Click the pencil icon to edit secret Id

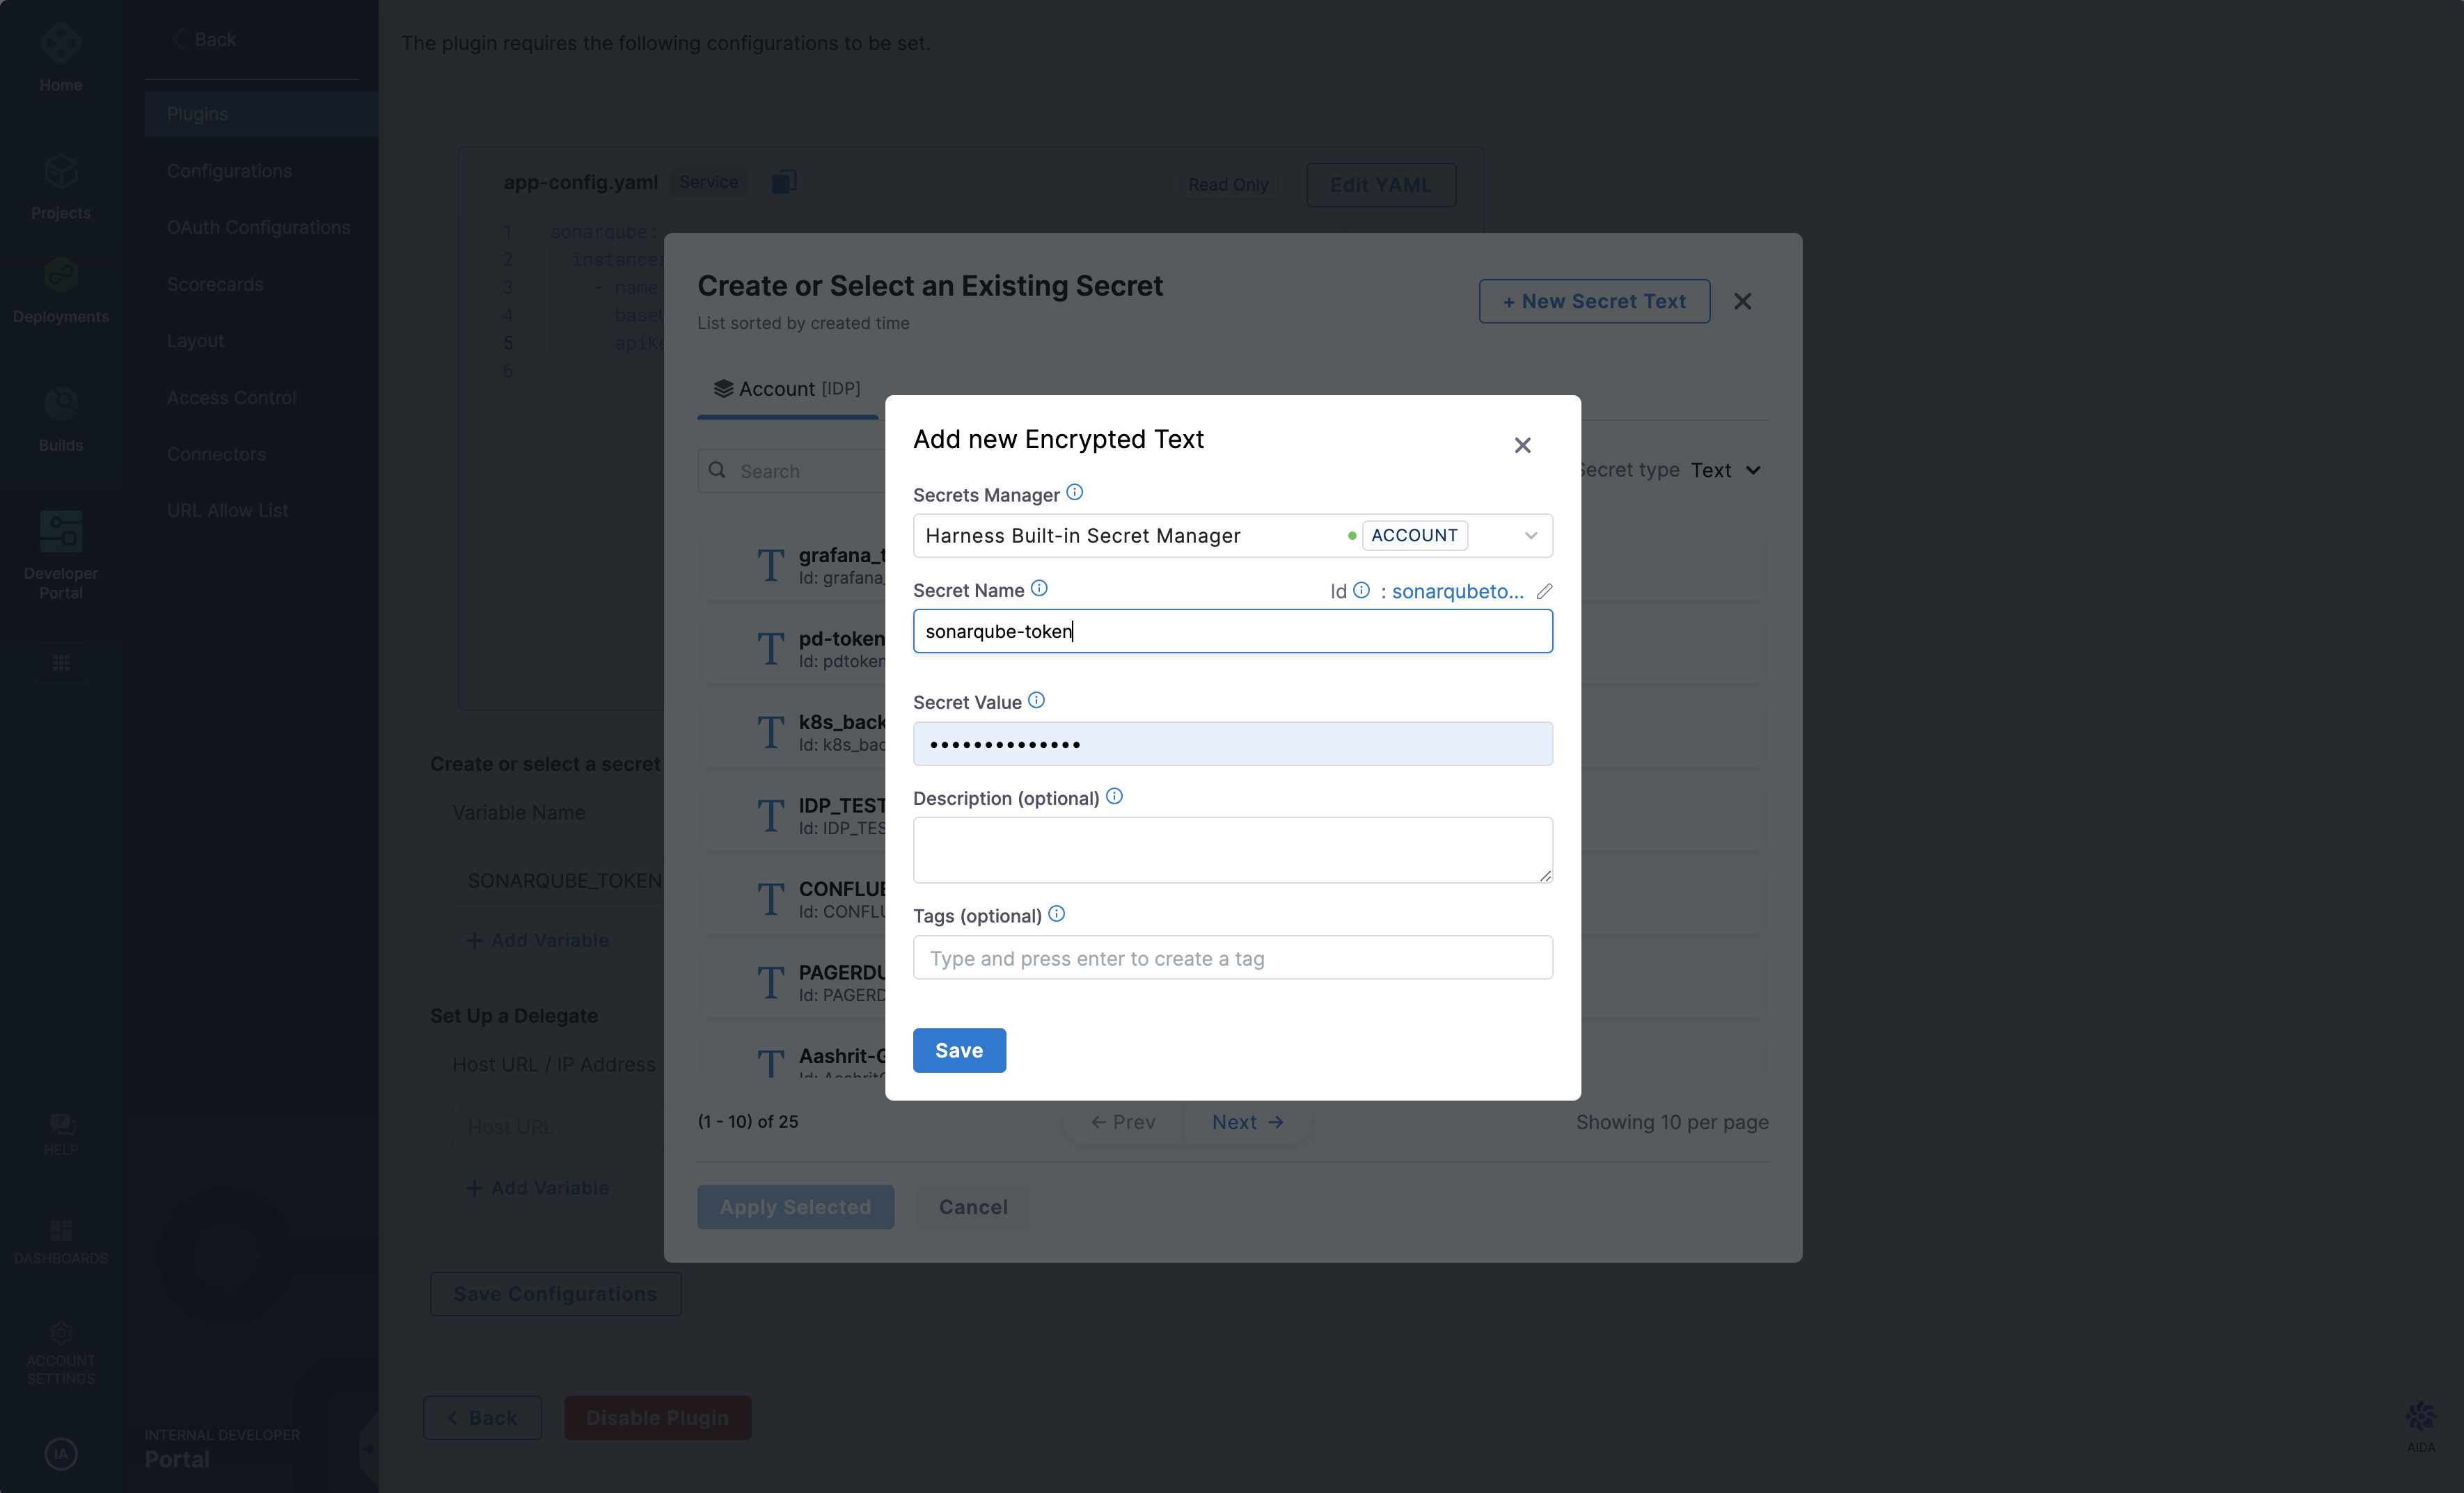coord(1544,591)
